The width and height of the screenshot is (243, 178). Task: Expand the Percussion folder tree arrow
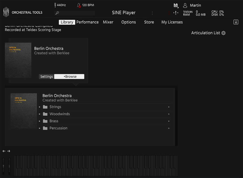[x=40, y=128]
